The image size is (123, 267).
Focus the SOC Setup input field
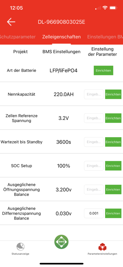coord(94,166)
